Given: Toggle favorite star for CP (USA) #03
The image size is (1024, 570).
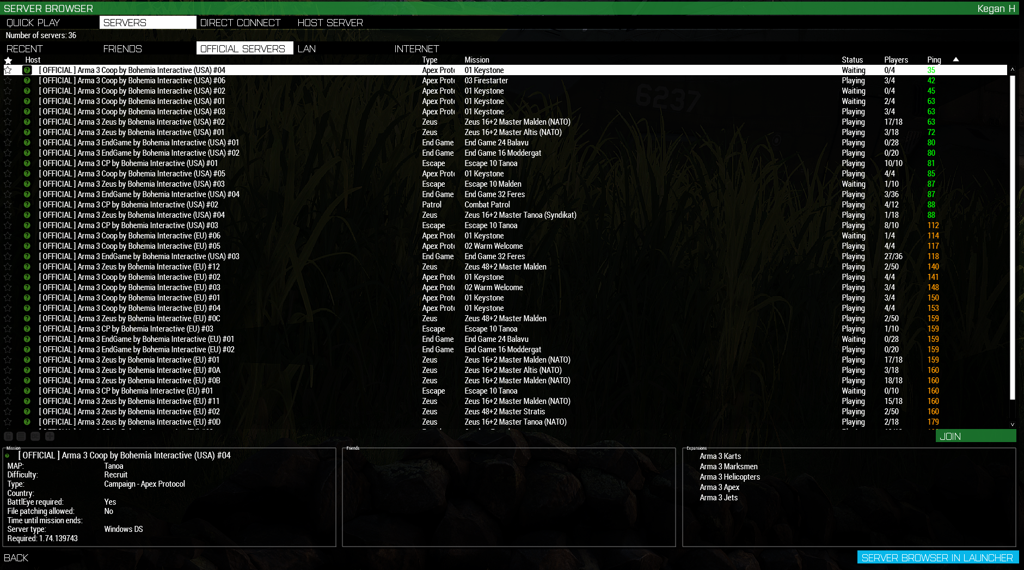Looking at the screenshot, I should pos(8,225).
